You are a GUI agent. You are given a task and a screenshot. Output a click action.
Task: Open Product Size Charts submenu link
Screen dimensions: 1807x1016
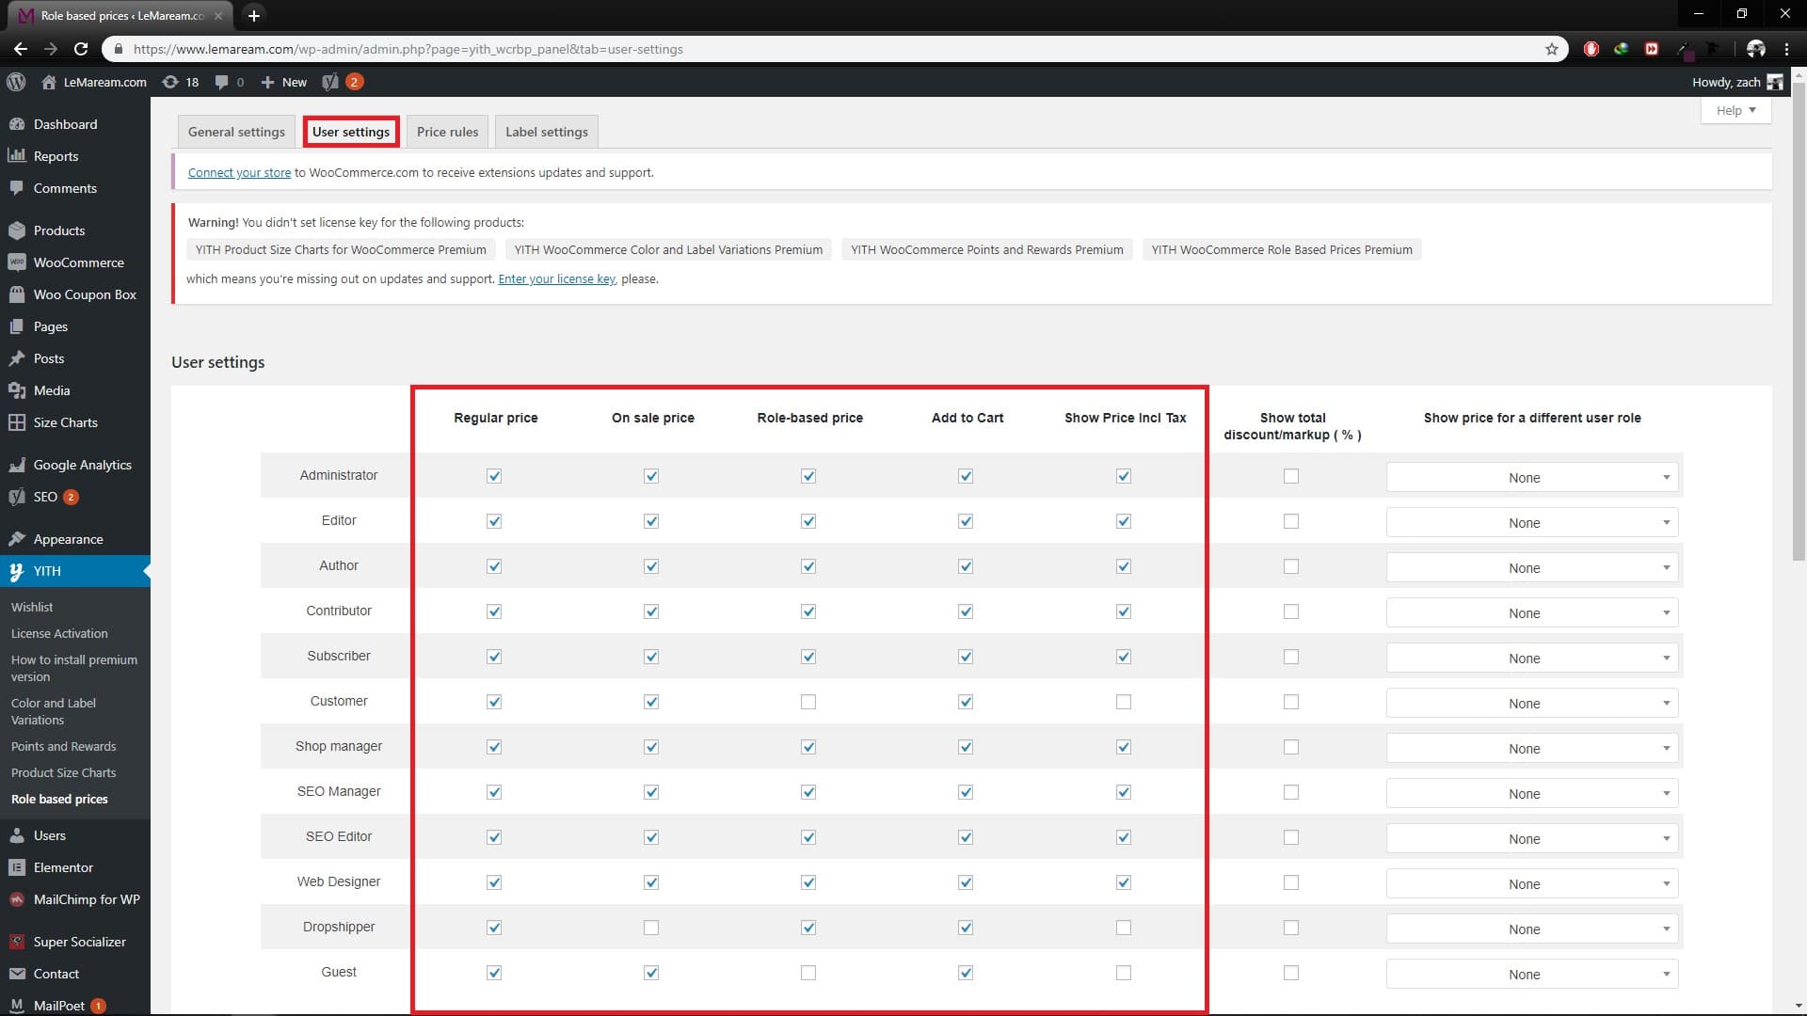[64, 772]
